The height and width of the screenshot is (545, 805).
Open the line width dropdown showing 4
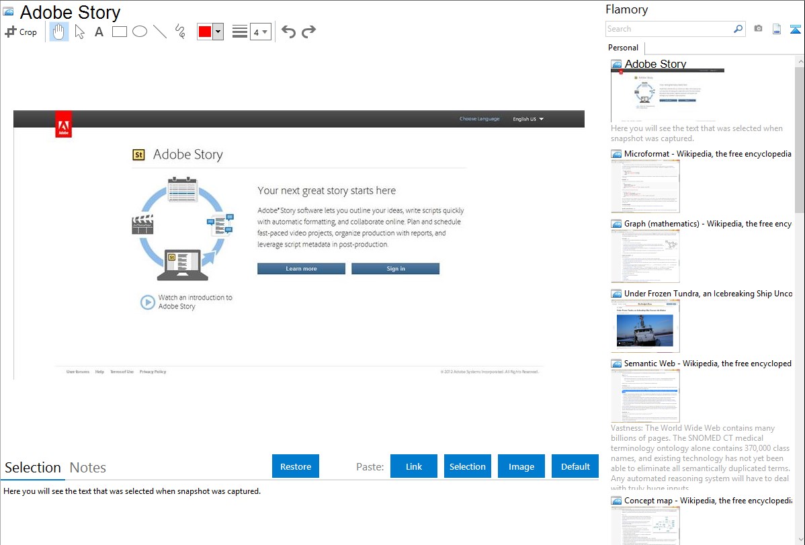pyautogui.click(x=261, y=32)
